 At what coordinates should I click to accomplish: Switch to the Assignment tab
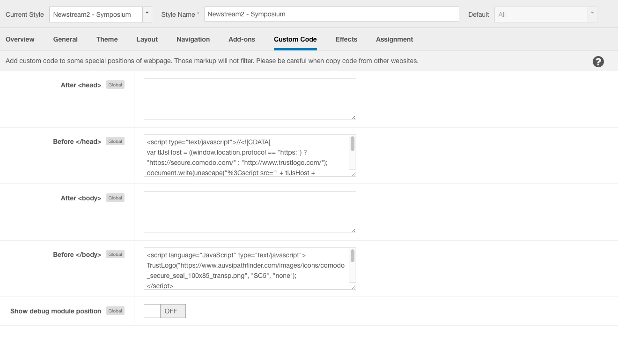395,39
